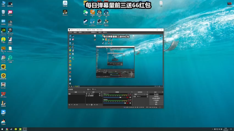Open the Epic Games Launcher icon
This screenshot has width=234, height=131.
[10, 32]
